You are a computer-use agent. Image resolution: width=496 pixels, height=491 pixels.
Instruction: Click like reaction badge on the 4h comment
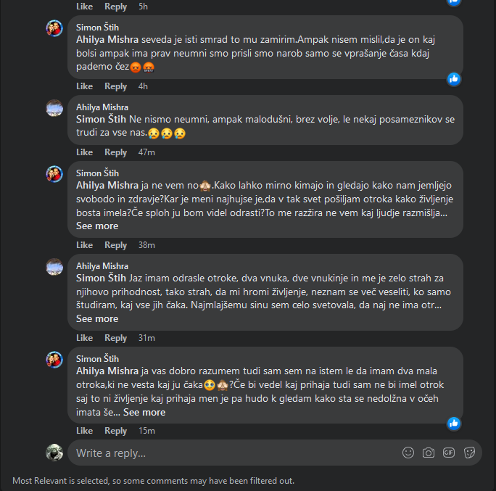point(454,78)
